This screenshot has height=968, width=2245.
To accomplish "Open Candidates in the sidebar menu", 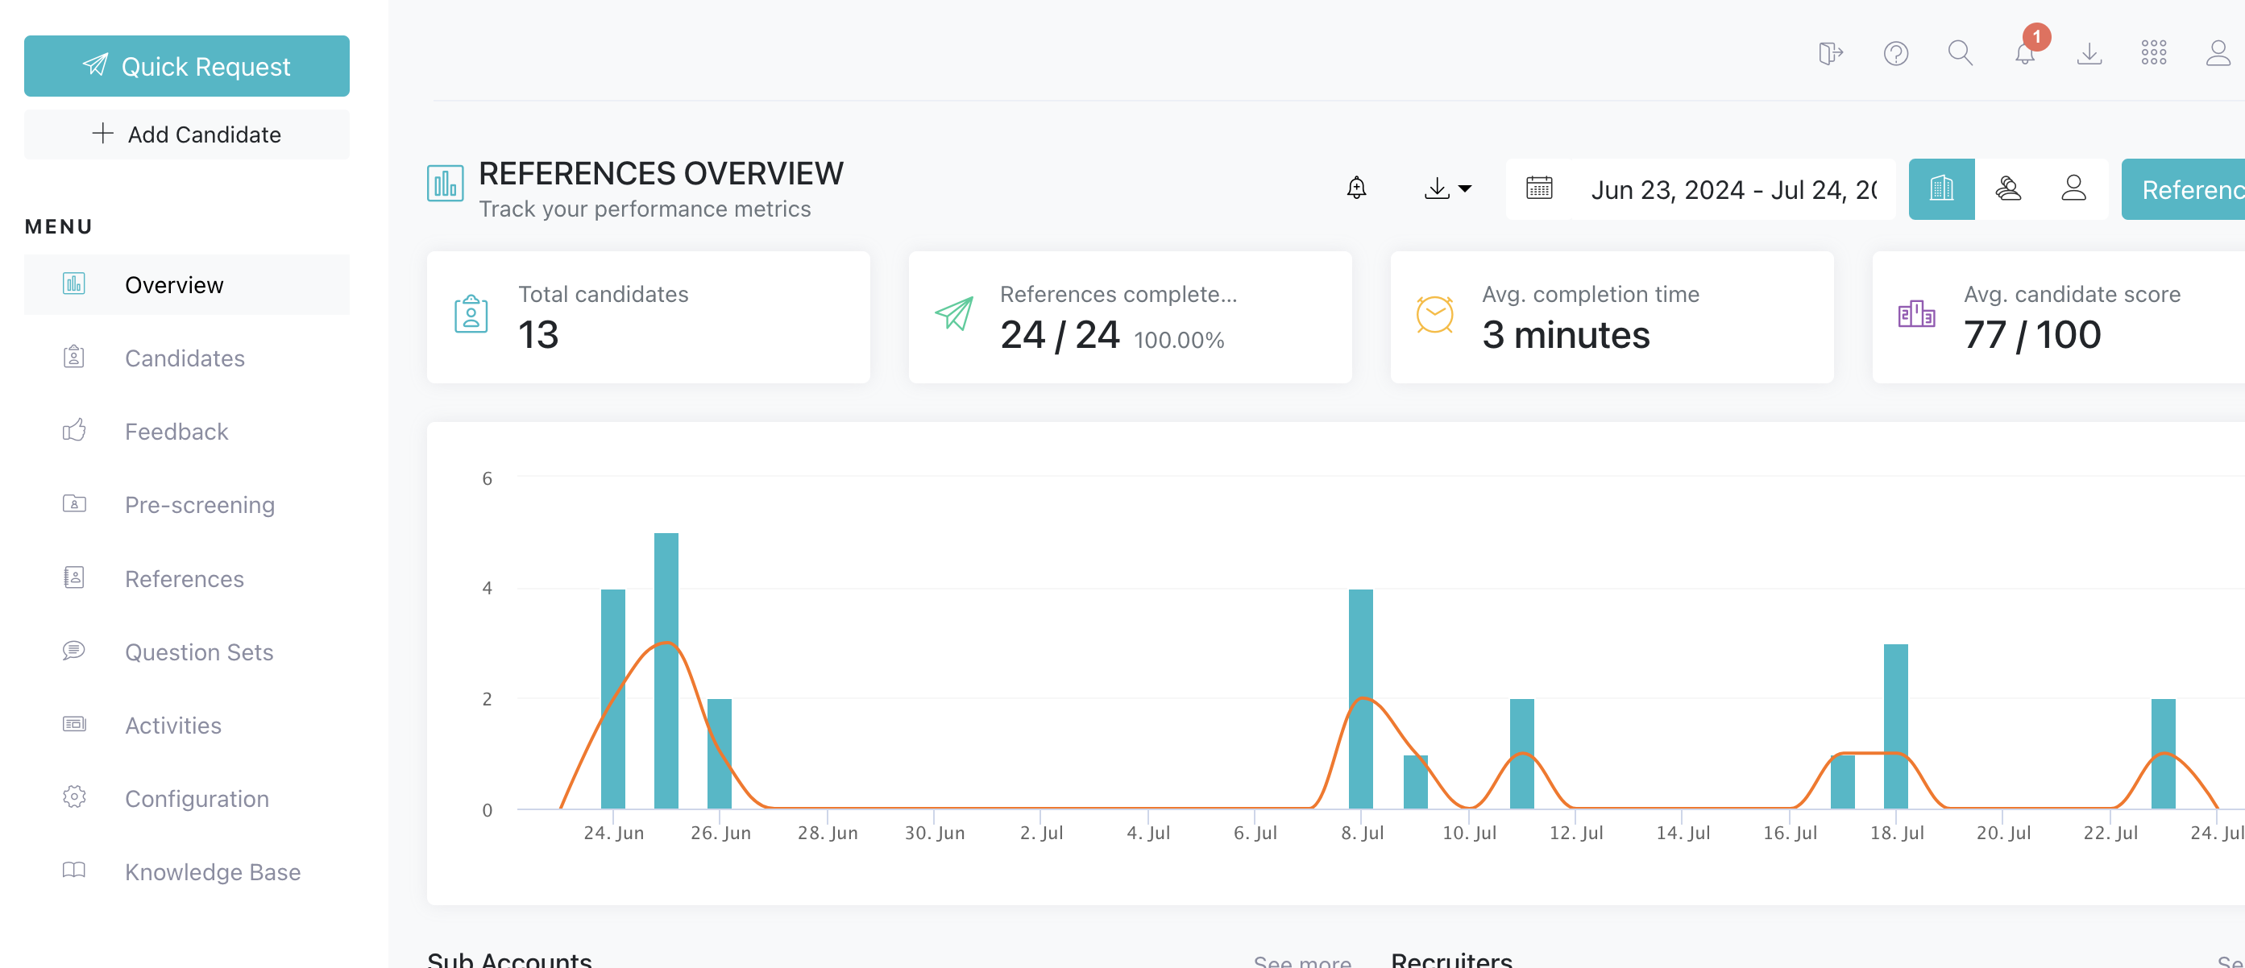I will 184,358.
